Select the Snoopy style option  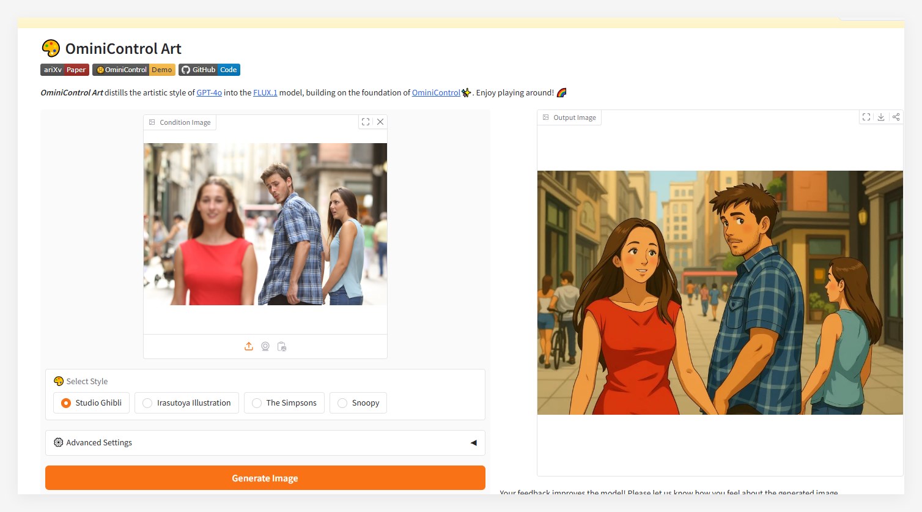[342, 403]
